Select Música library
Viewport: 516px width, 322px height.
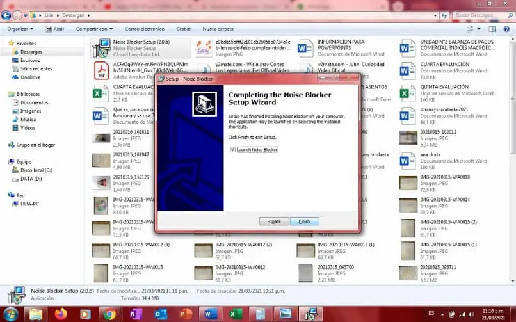tap(28, 120)
